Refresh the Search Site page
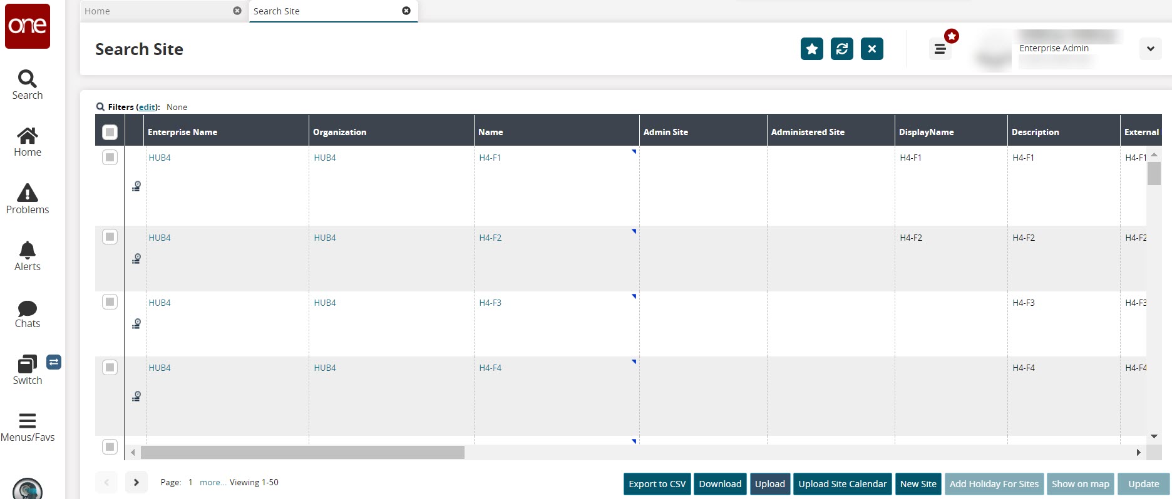 [842, 49]
